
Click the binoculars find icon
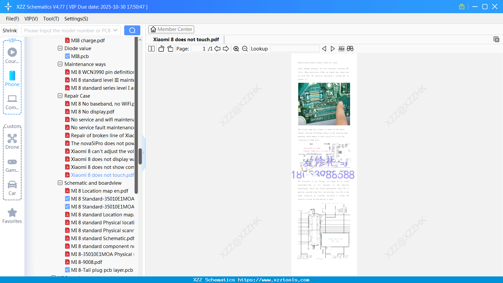[x=350, y=49]
